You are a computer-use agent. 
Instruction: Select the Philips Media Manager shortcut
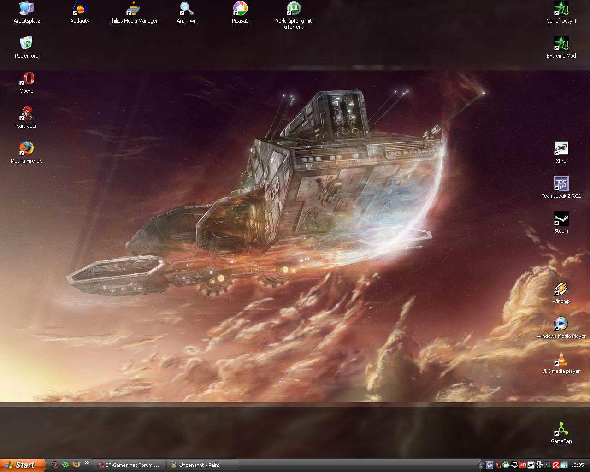(133, 12)
